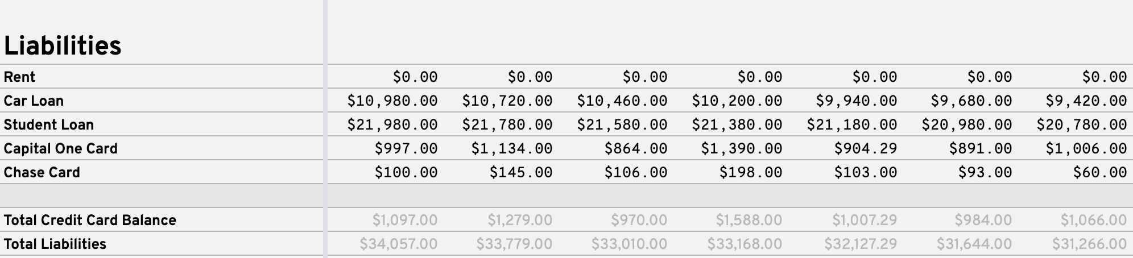Click the Total Credit Card Balance label
This screenshot has height=258, width=1133.
pyautogui.click(x=90, y=220)
